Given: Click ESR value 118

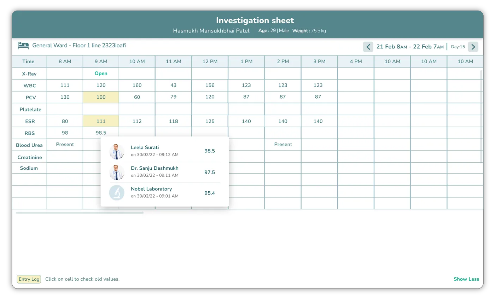Looking at the screenshot, I should (x=173, y=121).
